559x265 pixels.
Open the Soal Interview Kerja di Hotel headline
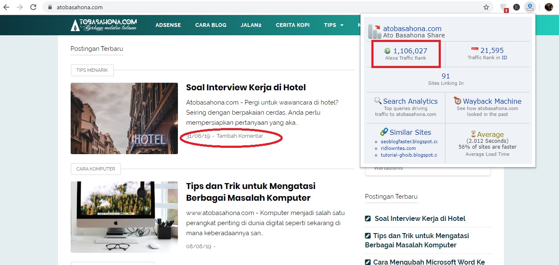click(246, 87)
